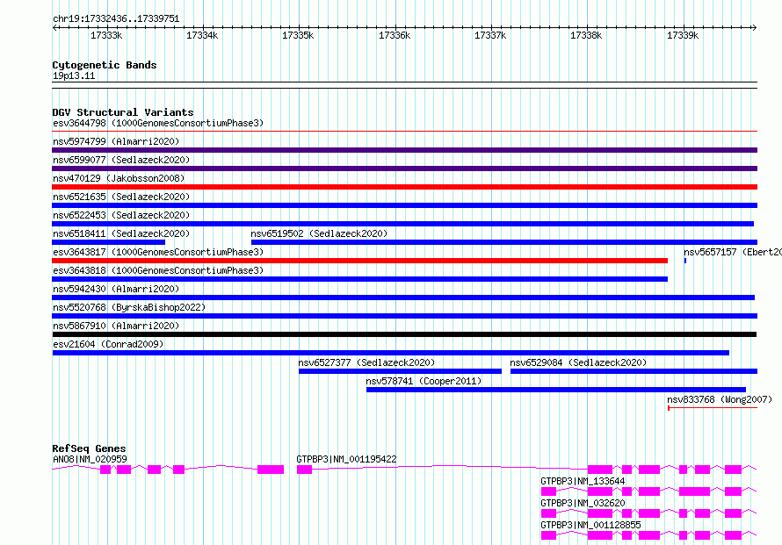Click the blue nsv6521635 variant bar
Screen dimensions: 782x545
(x=404, y=205)
